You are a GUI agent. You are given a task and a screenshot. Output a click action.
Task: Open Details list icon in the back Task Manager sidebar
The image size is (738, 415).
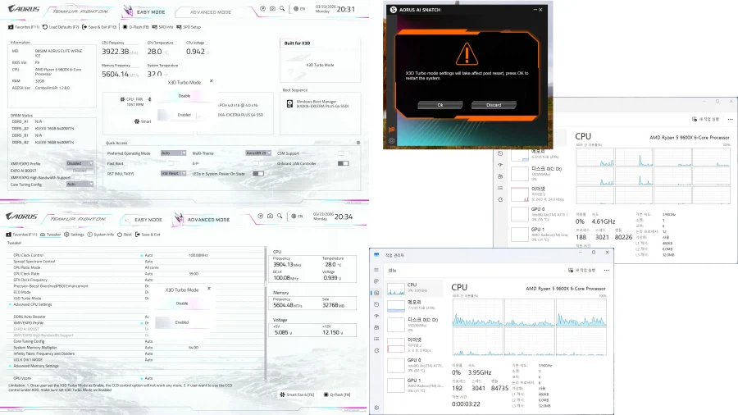coord(500,188)
